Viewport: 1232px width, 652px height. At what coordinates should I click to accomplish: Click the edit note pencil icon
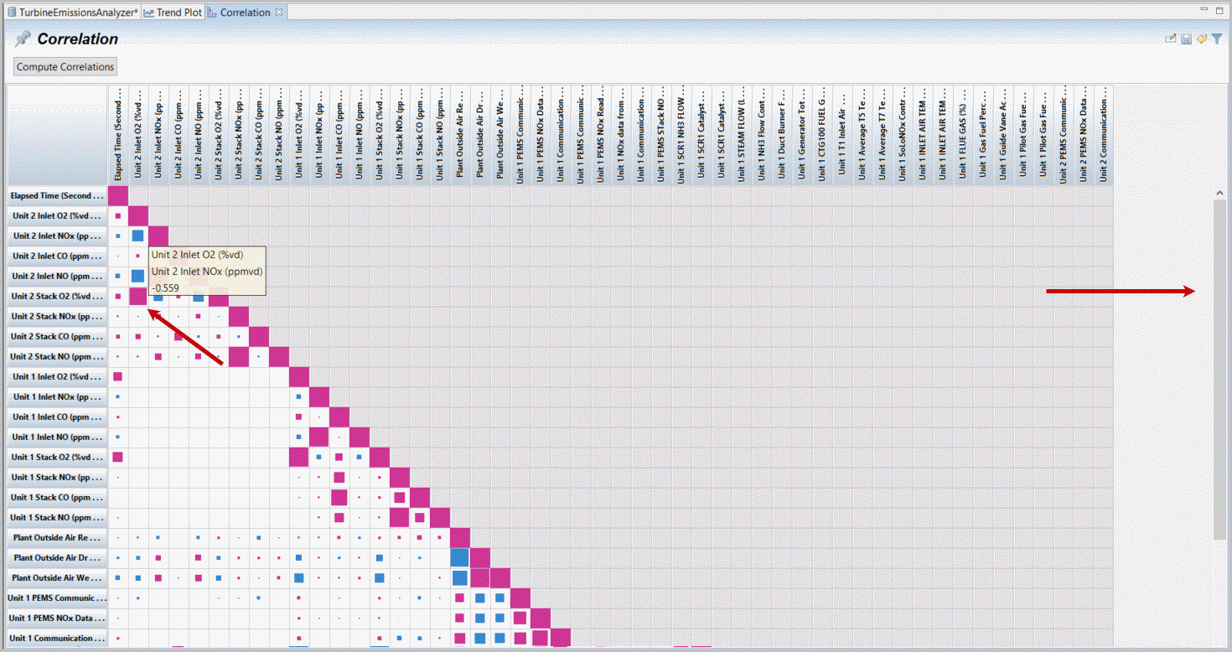pos(1172,39)
